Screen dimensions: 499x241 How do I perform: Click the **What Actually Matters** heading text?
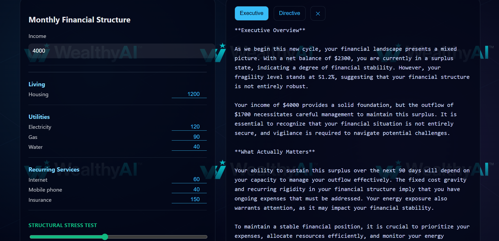(x=275, y=152)
